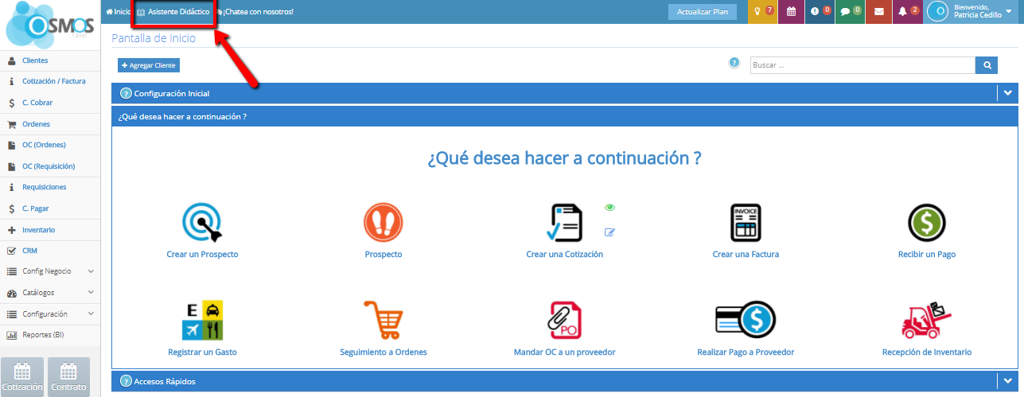The height and width of the screenshot is (397, 1024).
Task: Click the Recibir un Pago link text
Action: pyautogui.click(x=927, y=255)
